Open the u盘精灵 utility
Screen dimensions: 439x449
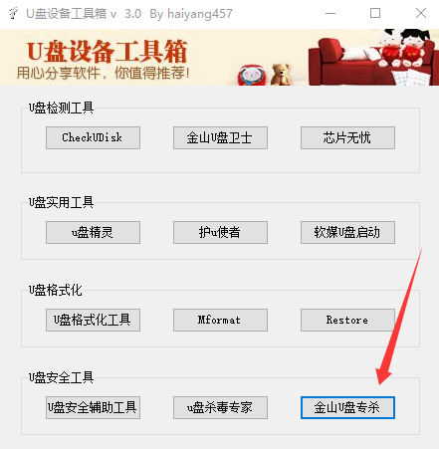[93, 232]
